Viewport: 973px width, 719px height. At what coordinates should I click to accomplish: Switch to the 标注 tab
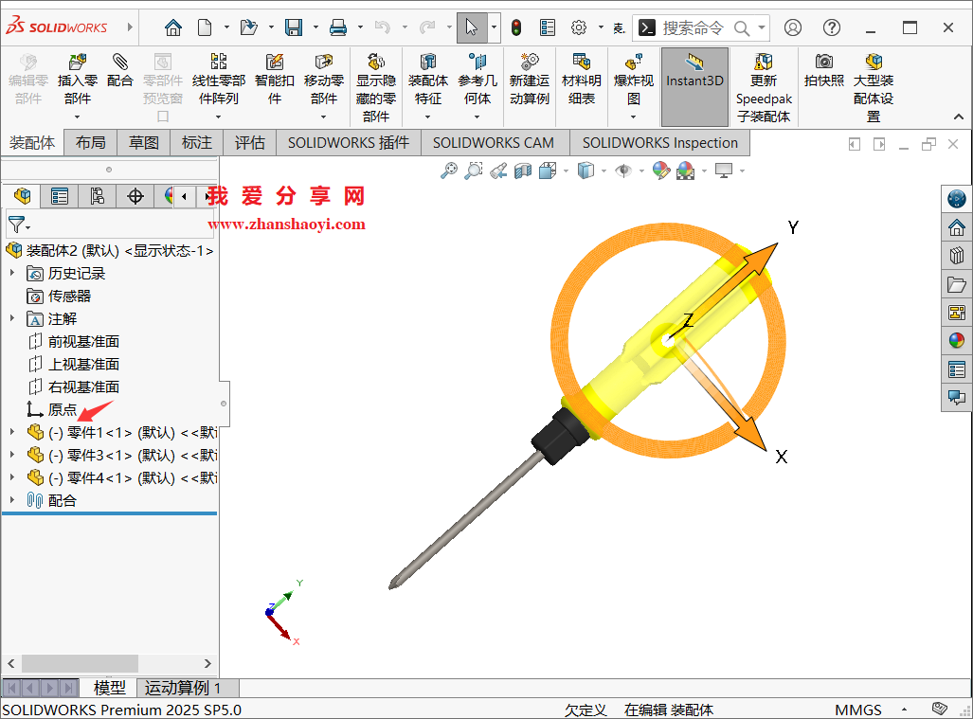point(197,143)
